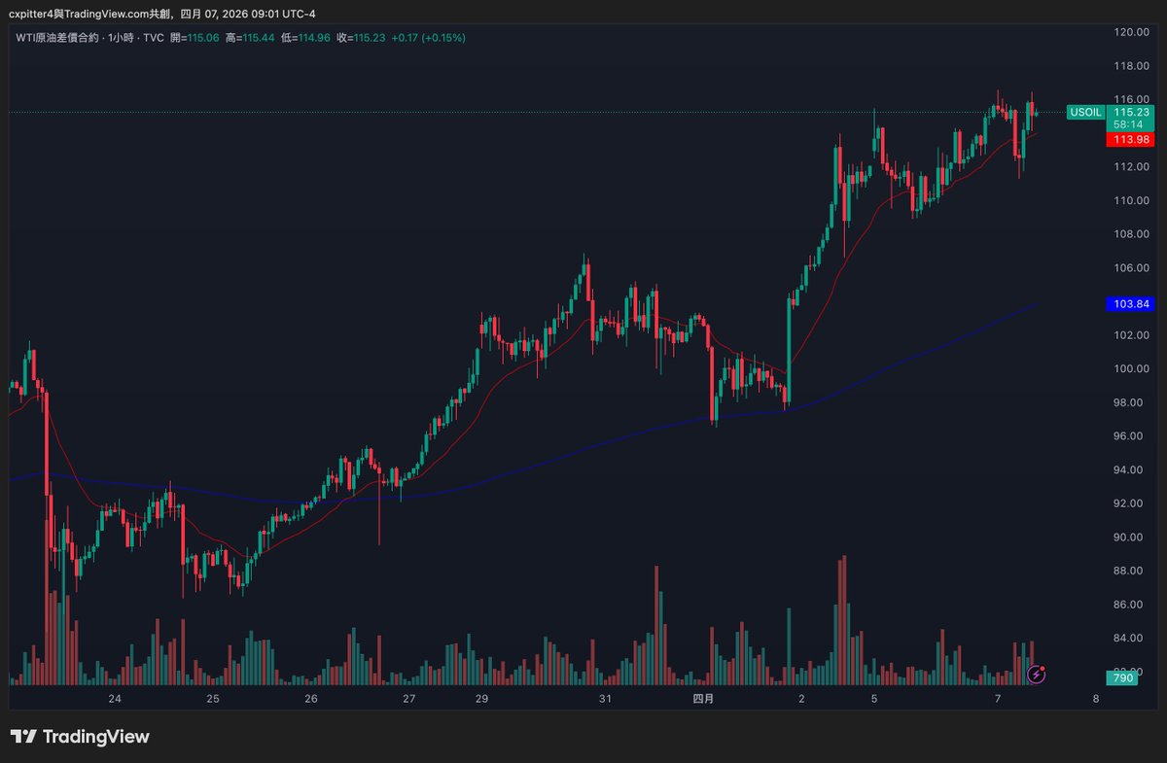1167x763 pixels.
Task: Click date 31 on the time axis
Action: (605, 699)
